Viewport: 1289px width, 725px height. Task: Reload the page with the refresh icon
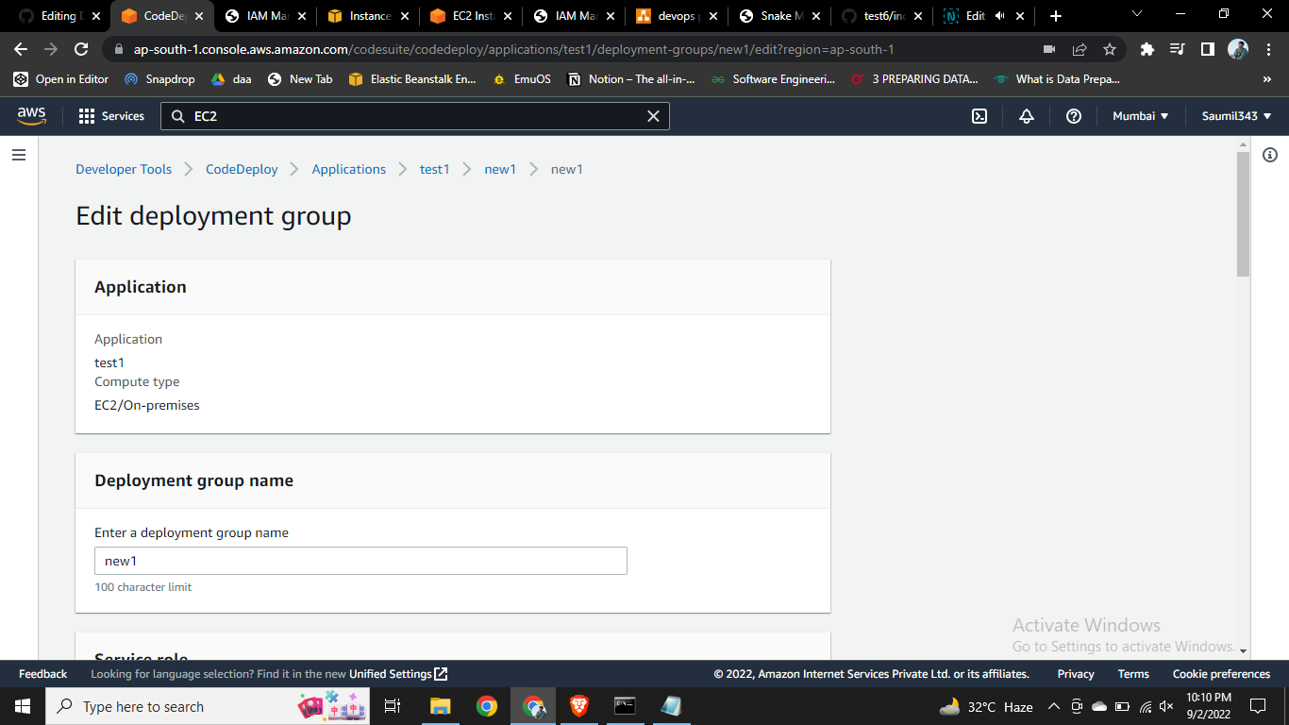pos(81,49)
